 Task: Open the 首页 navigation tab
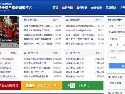point(55,8)
